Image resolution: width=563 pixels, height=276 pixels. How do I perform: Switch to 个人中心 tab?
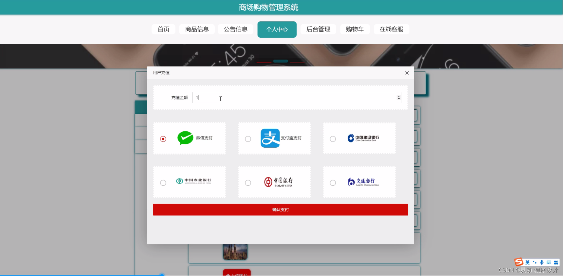tap(277, 30)
